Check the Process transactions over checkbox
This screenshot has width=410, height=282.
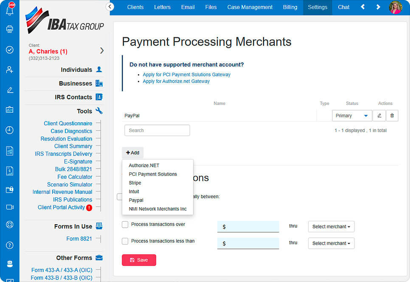point(125,224)
